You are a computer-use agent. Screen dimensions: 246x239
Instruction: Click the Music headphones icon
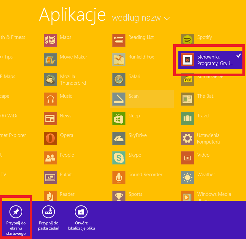(x=50, y=99)
